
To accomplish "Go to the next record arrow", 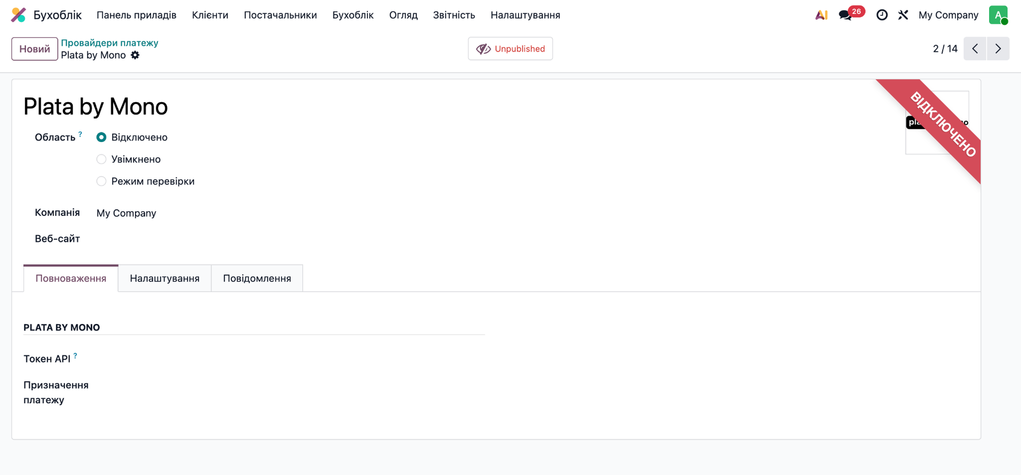I will (998, 49).
